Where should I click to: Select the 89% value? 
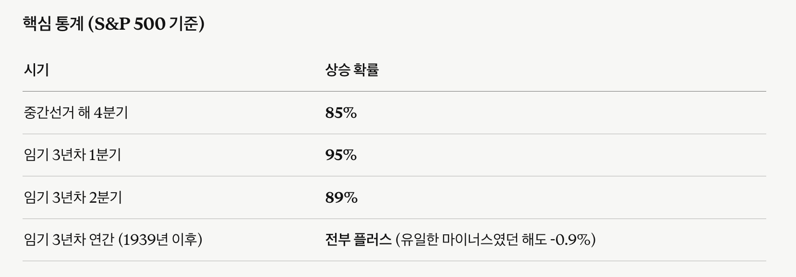[341, 197]
